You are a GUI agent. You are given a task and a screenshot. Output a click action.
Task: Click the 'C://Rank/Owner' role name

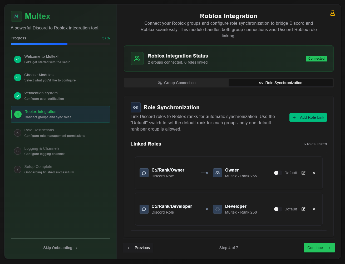pyautogui.click(x=168, y=170)
